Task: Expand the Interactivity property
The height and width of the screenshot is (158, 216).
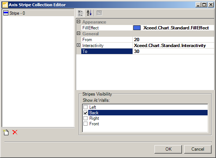Action: click(x=78, y=45)
